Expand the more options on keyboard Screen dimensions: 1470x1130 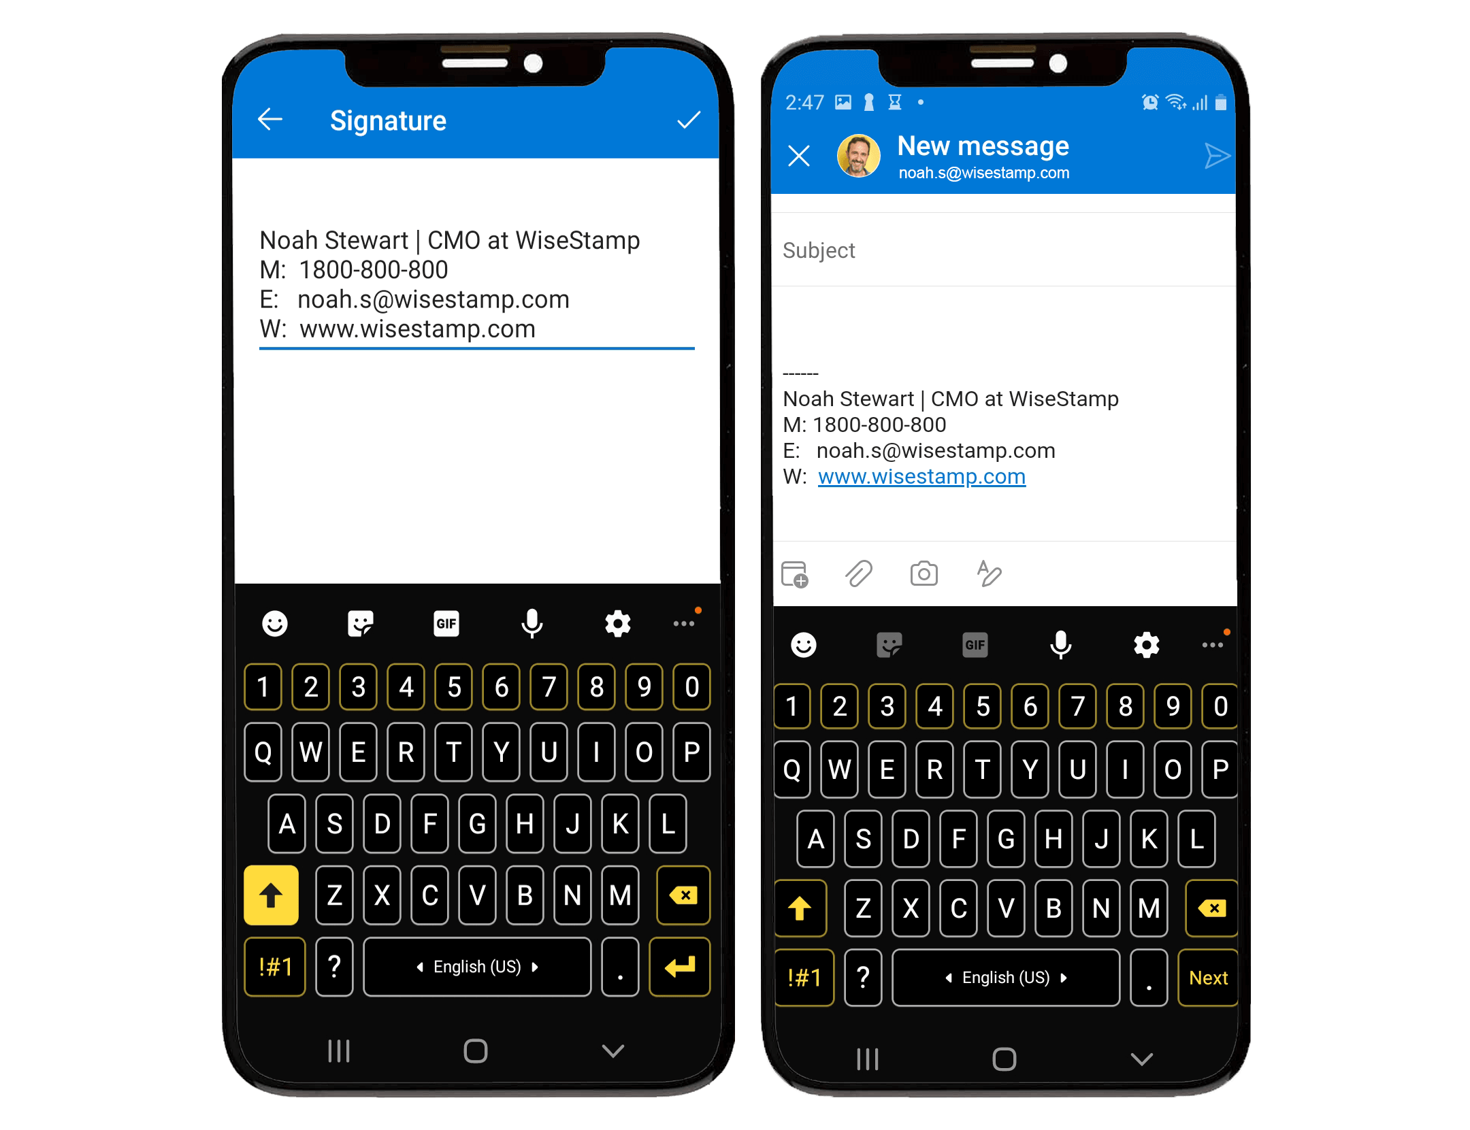[x=1212, y=644]
